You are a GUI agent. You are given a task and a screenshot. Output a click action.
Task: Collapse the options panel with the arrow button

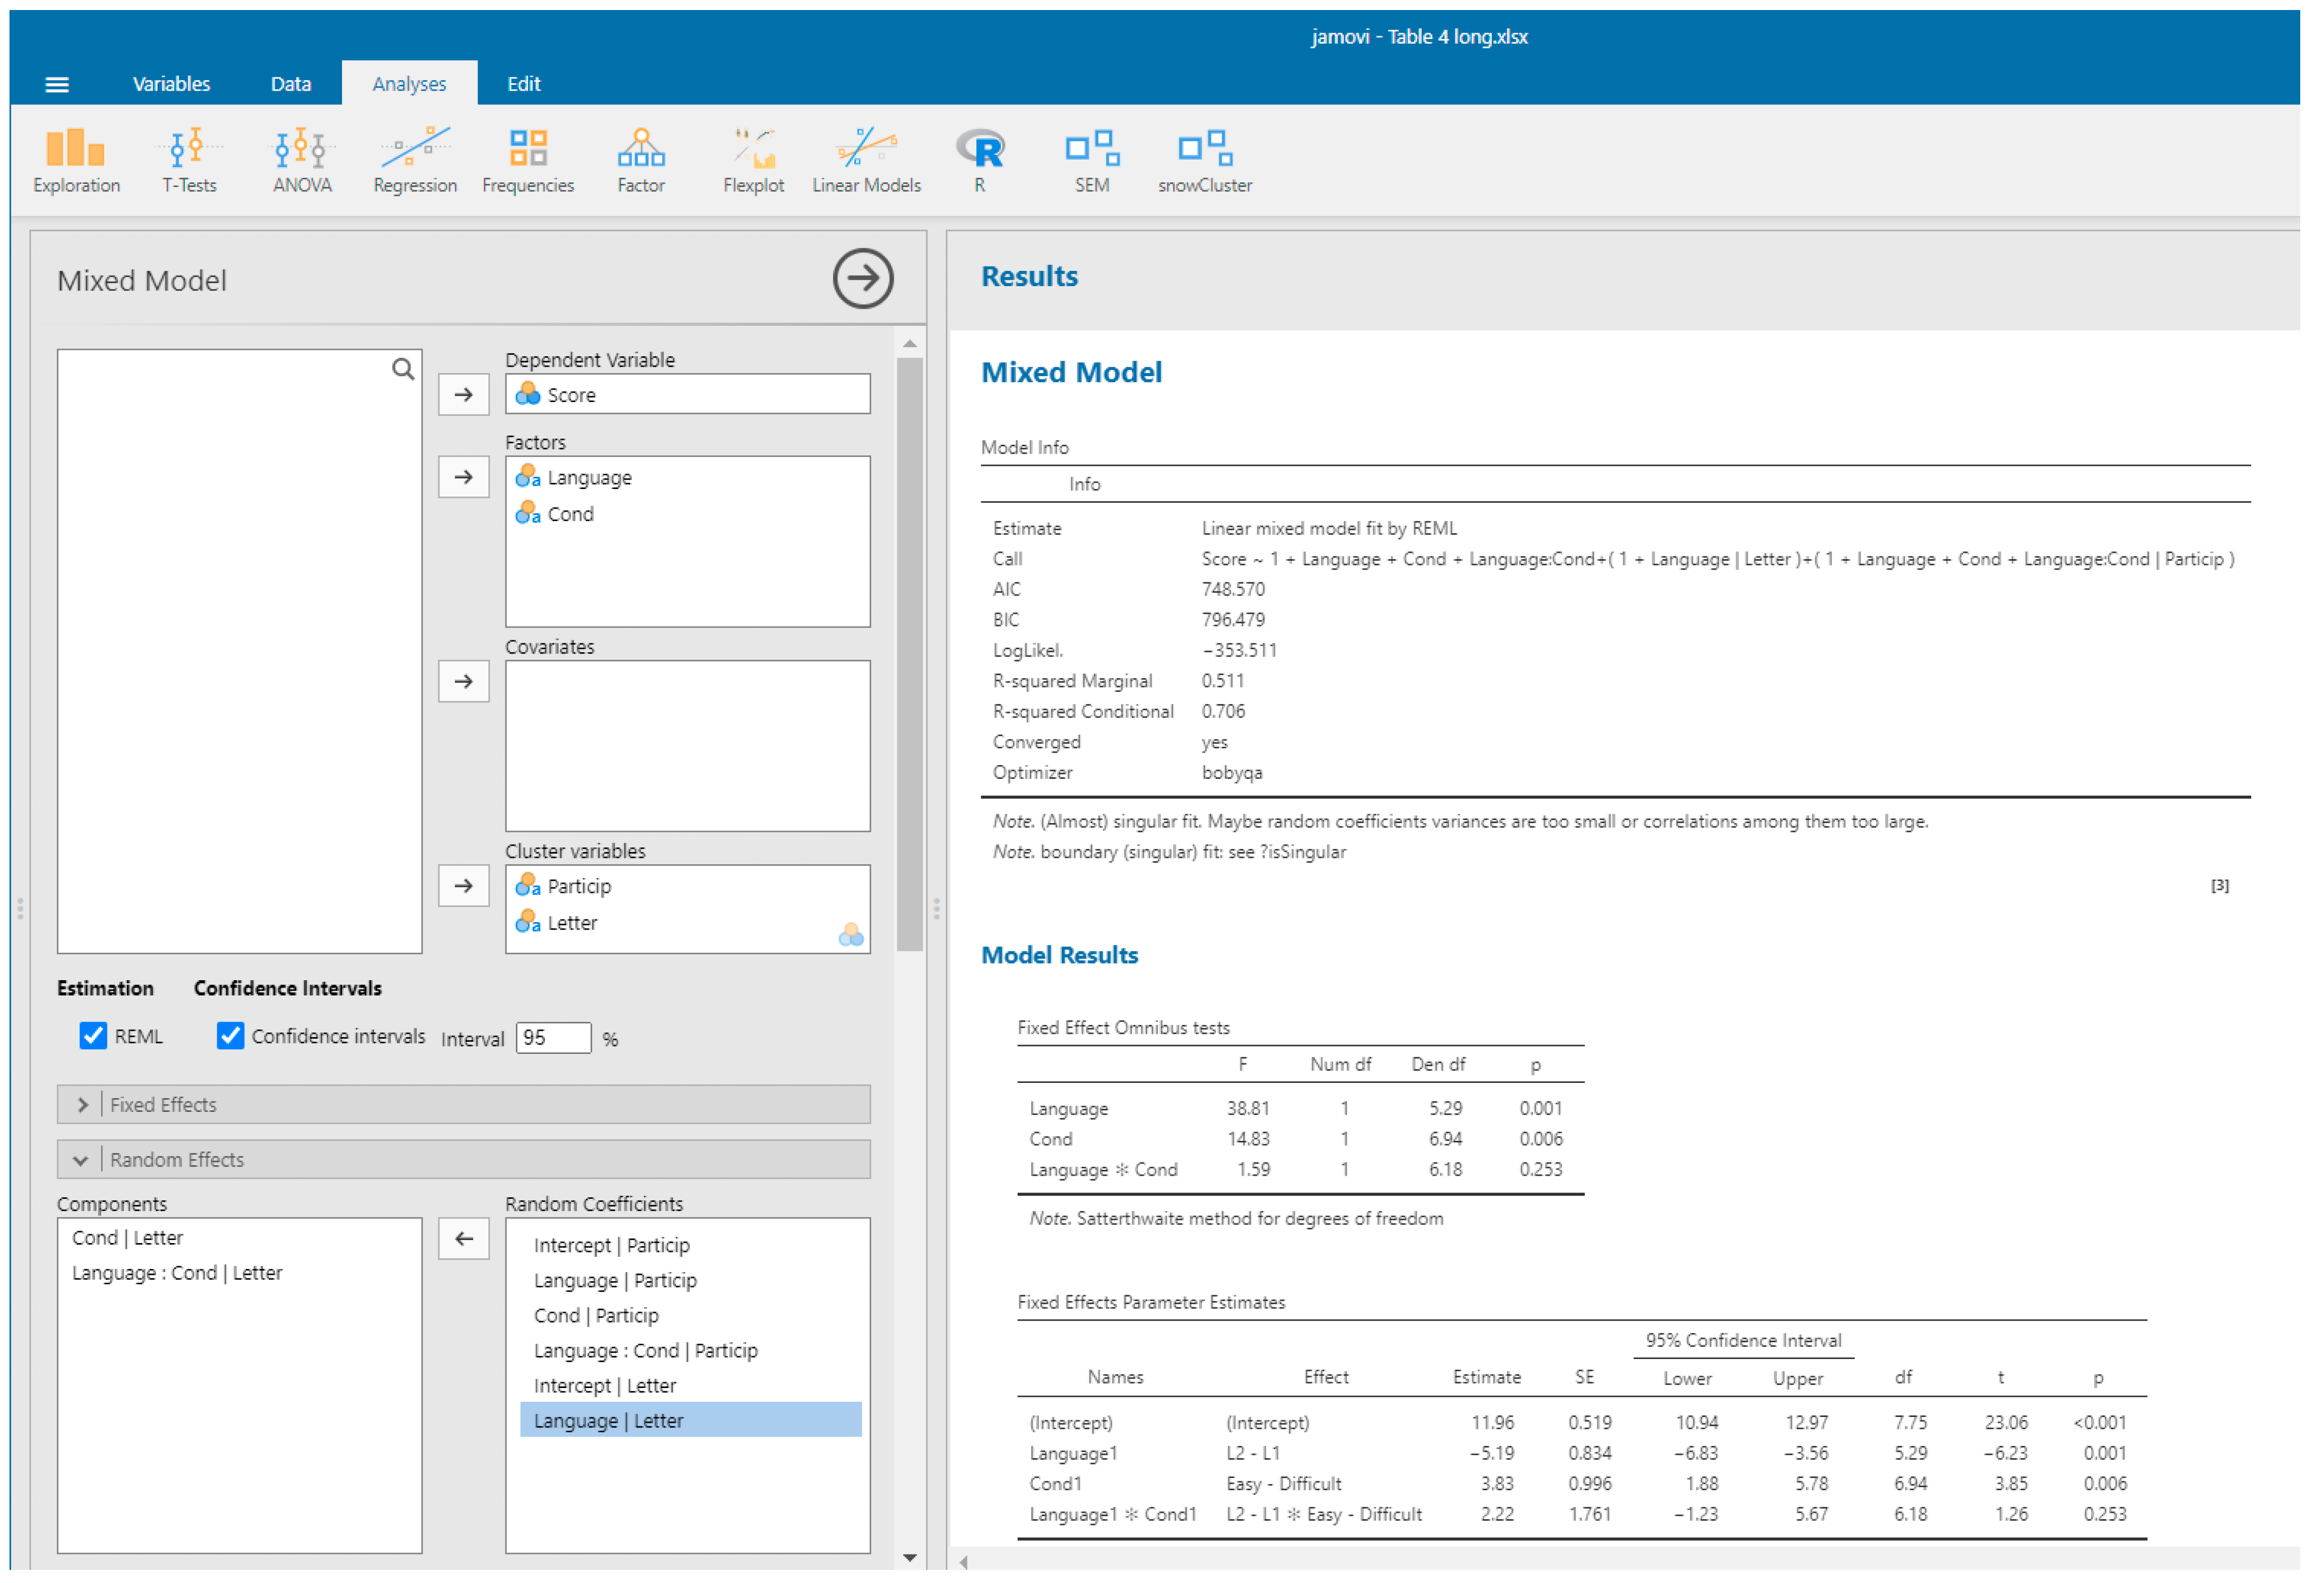[863, 278]
